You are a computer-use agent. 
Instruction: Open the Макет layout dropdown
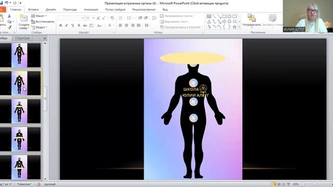click(x=39, y=16)
